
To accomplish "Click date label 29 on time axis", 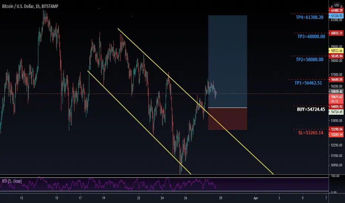I will tap(221, 198).
